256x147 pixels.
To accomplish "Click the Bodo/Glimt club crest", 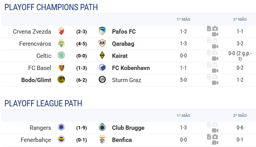I will tap(61, 80).
